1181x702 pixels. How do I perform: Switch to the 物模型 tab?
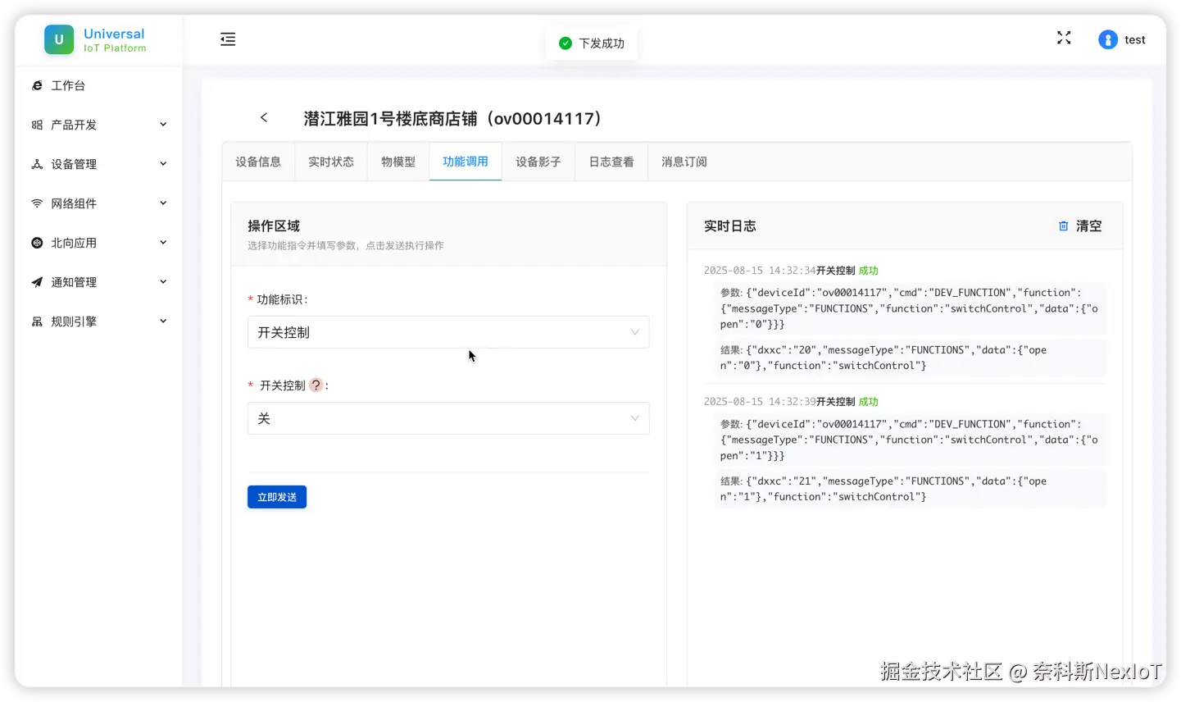(x=397, y=162)
